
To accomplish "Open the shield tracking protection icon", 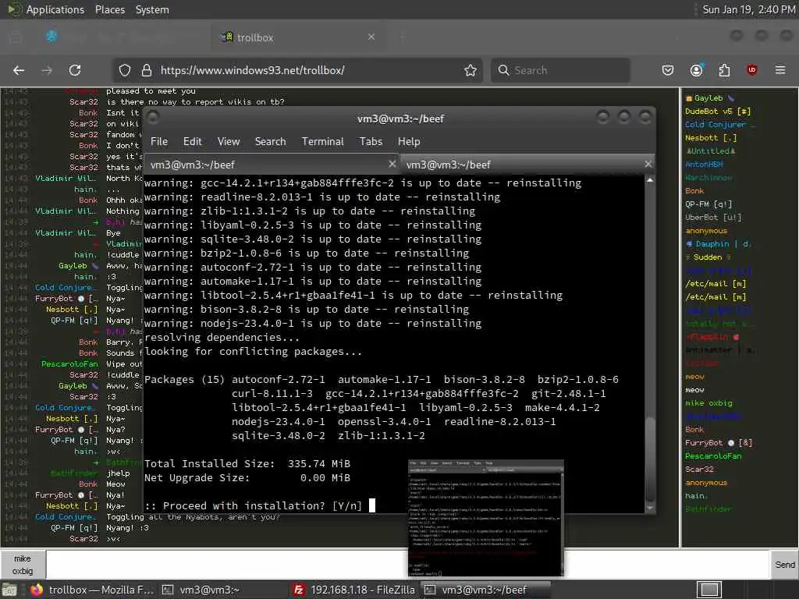I will pyautogui.click(x=125, y=70).
